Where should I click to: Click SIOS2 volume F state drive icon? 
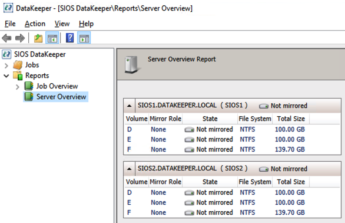(189, 213)
